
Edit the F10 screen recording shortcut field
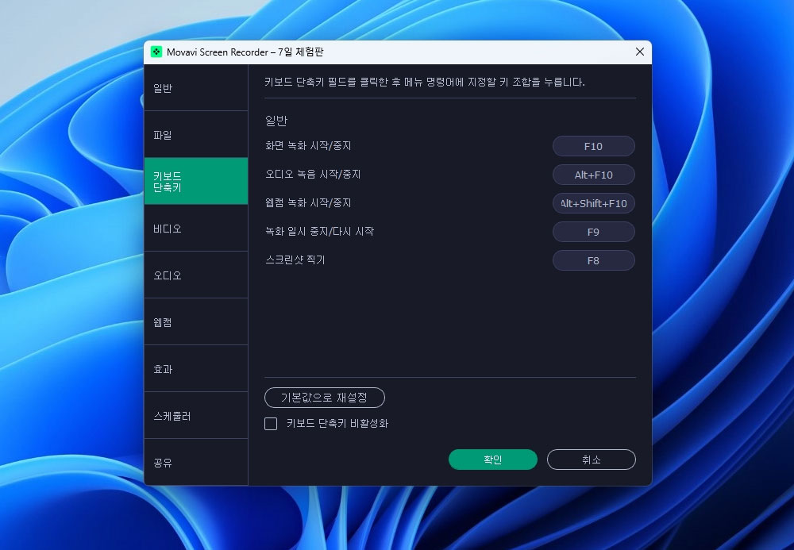(x=593, y=146)
